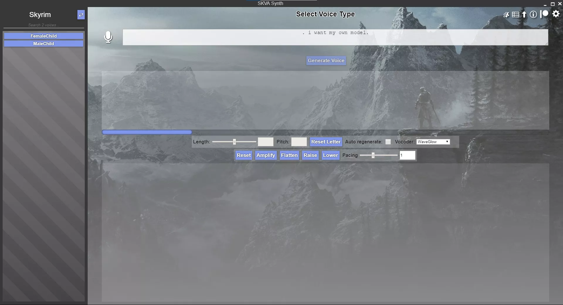Open the info circle icon
Viewport: 563px width, 305px height.
[533, 14]
